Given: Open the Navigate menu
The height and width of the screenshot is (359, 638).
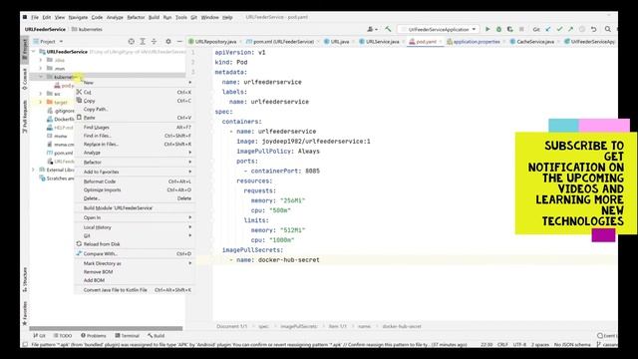Looking at the screenshot, I should (x=78, y=17).
